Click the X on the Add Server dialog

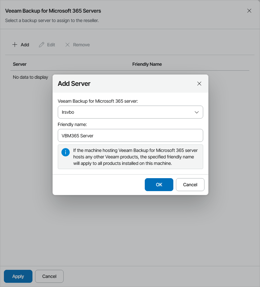pyautogui.click(x=199, y=83)
